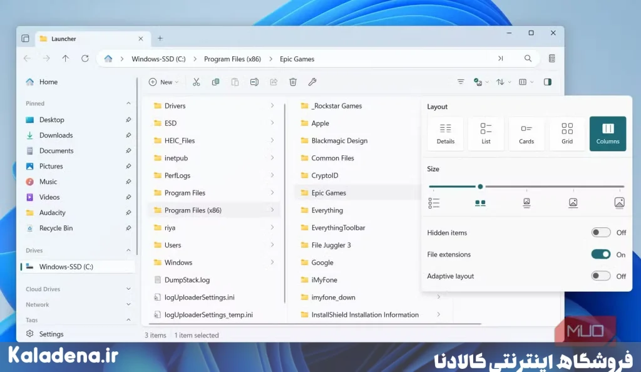Toggle the preview pane icon
The width and height of the screenshot is (641, 372).
(x=548, y=82)
